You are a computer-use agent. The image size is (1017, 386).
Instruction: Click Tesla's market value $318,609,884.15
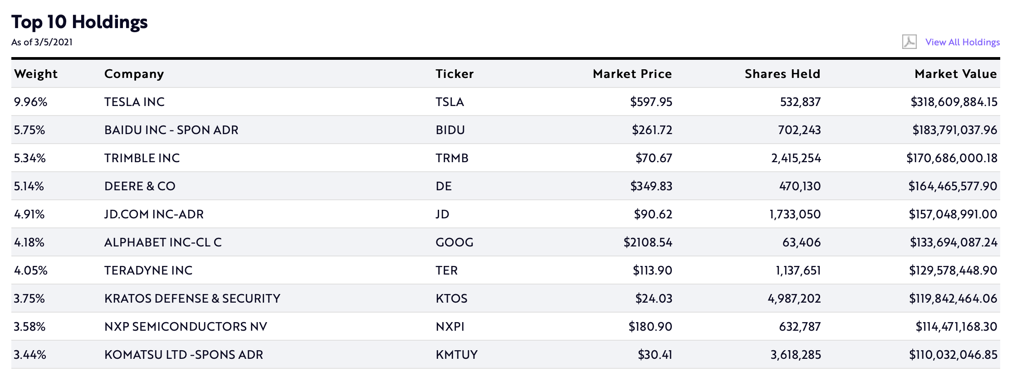(953, 102)
